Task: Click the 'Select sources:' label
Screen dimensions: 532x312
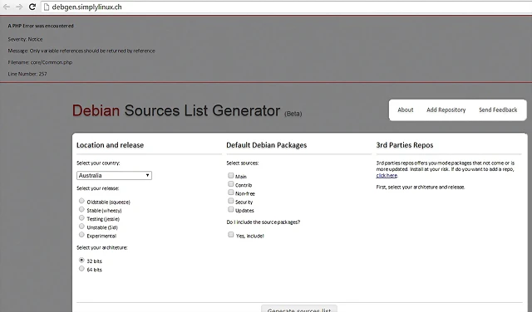Action: [242, 163]
